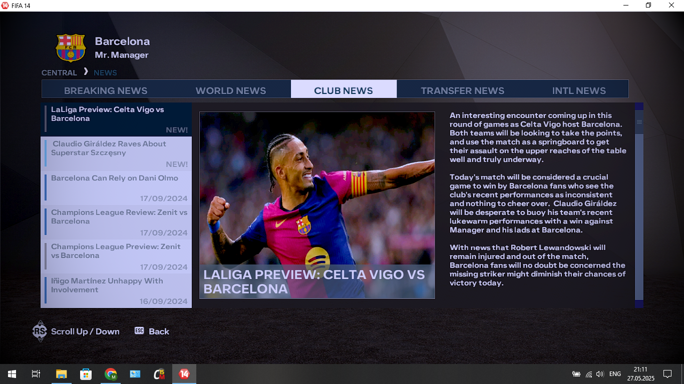684x384 pixels.
Task: Open Barcelona Can Rely on Dani Olmo story
Action: pyautogui.click(x=116, y=188)
